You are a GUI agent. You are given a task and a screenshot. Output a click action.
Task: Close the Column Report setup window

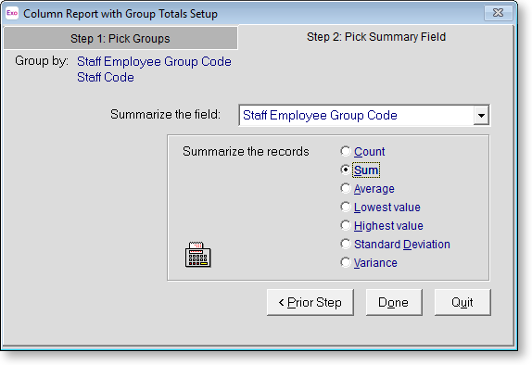[x=498, y=13]
